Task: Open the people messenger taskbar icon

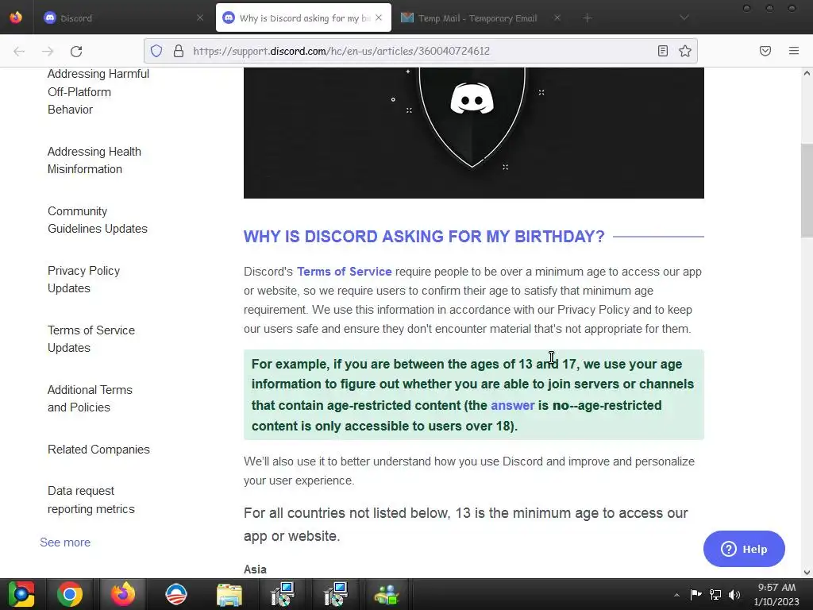Action: coord(387,595)
